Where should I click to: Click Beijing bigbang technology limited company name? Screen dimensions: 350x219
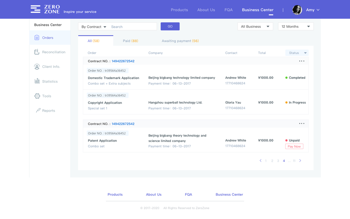point(182,78)
